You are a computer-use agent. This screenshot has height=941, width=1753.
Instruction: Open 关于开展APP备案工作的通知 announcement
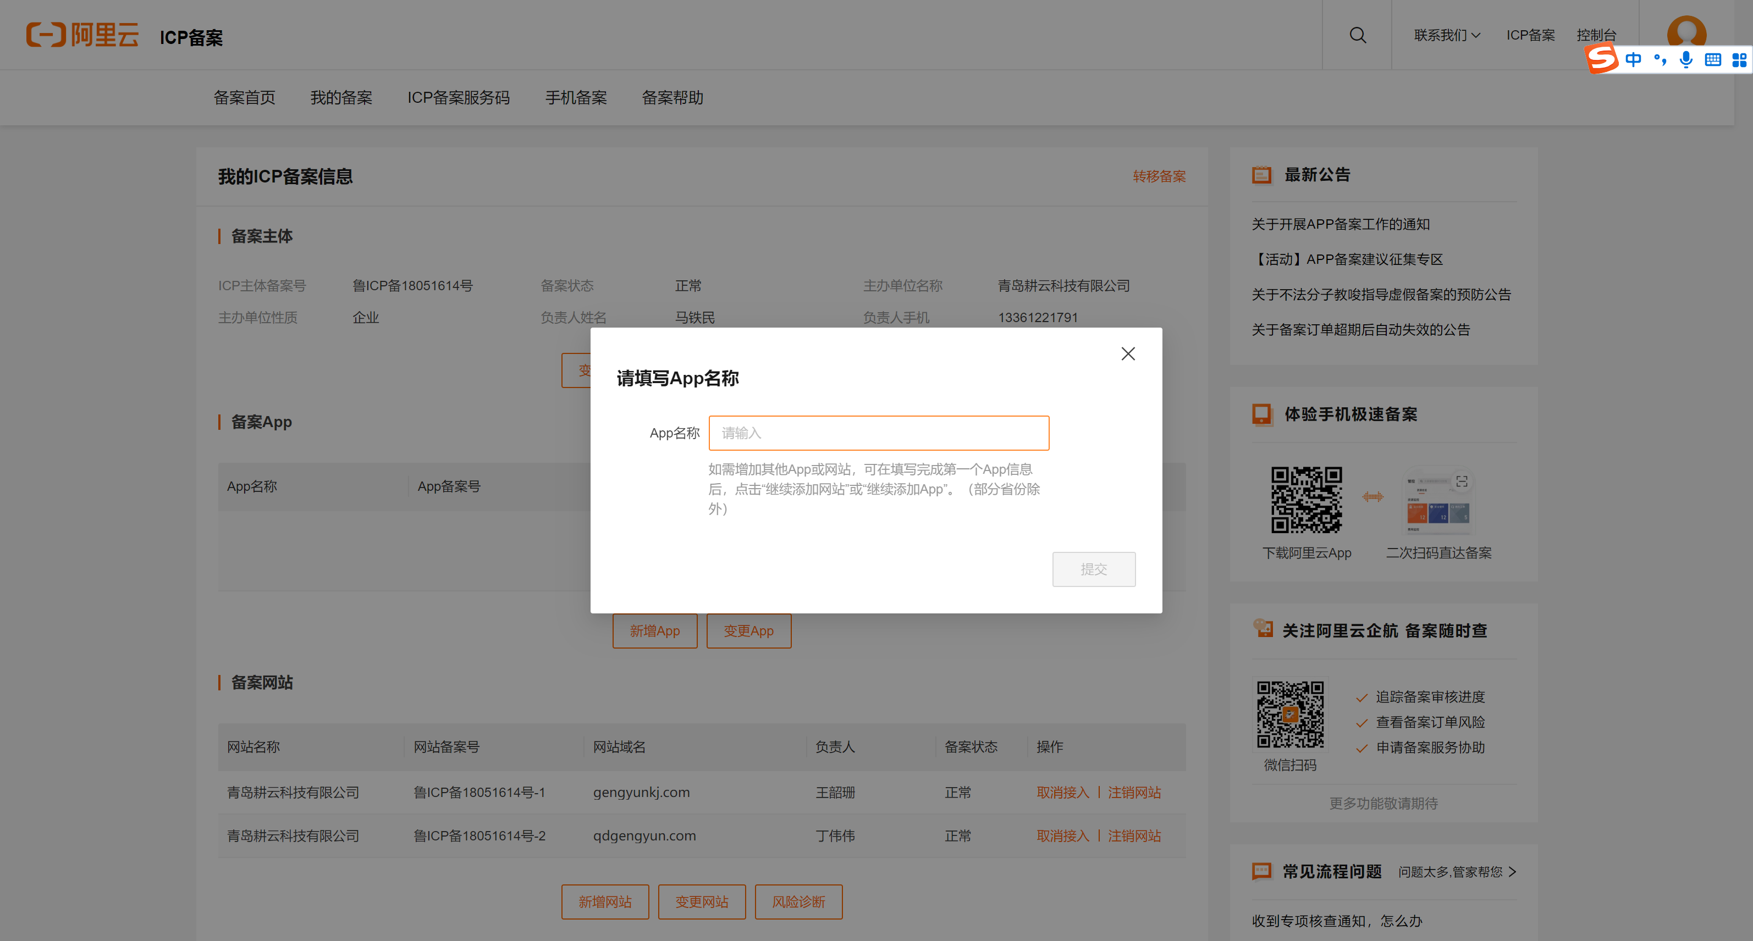[x=1341, y=224]
